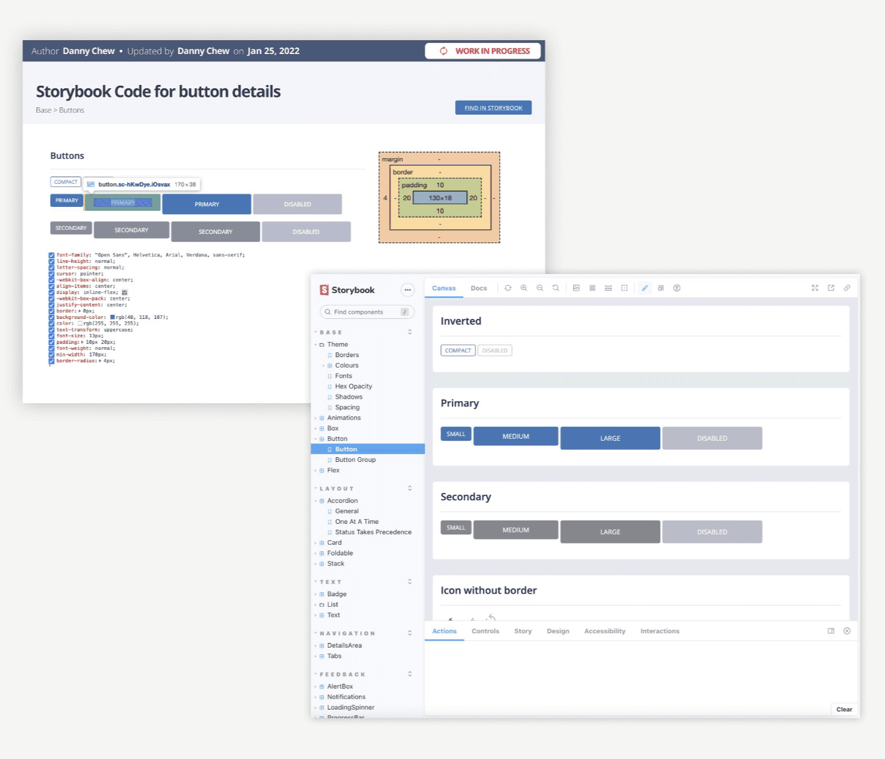Apply outlines to the preview

pos(625,288)
